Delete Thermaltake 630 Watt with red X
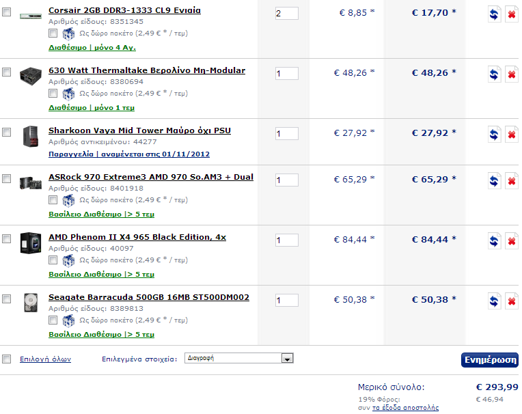The height and width of the screenshot is (414, 522). pos(512,74)
